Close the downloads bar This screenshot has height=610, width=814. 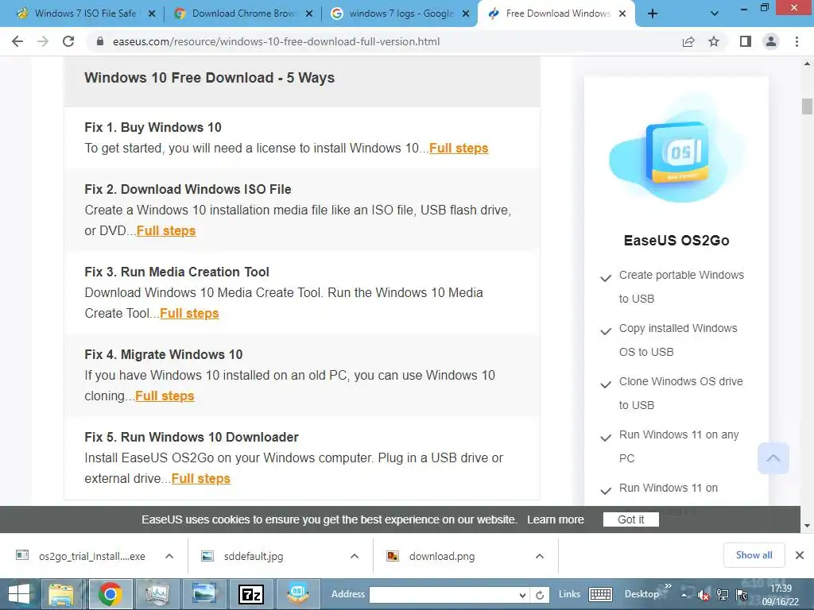[x=800, y=555]
